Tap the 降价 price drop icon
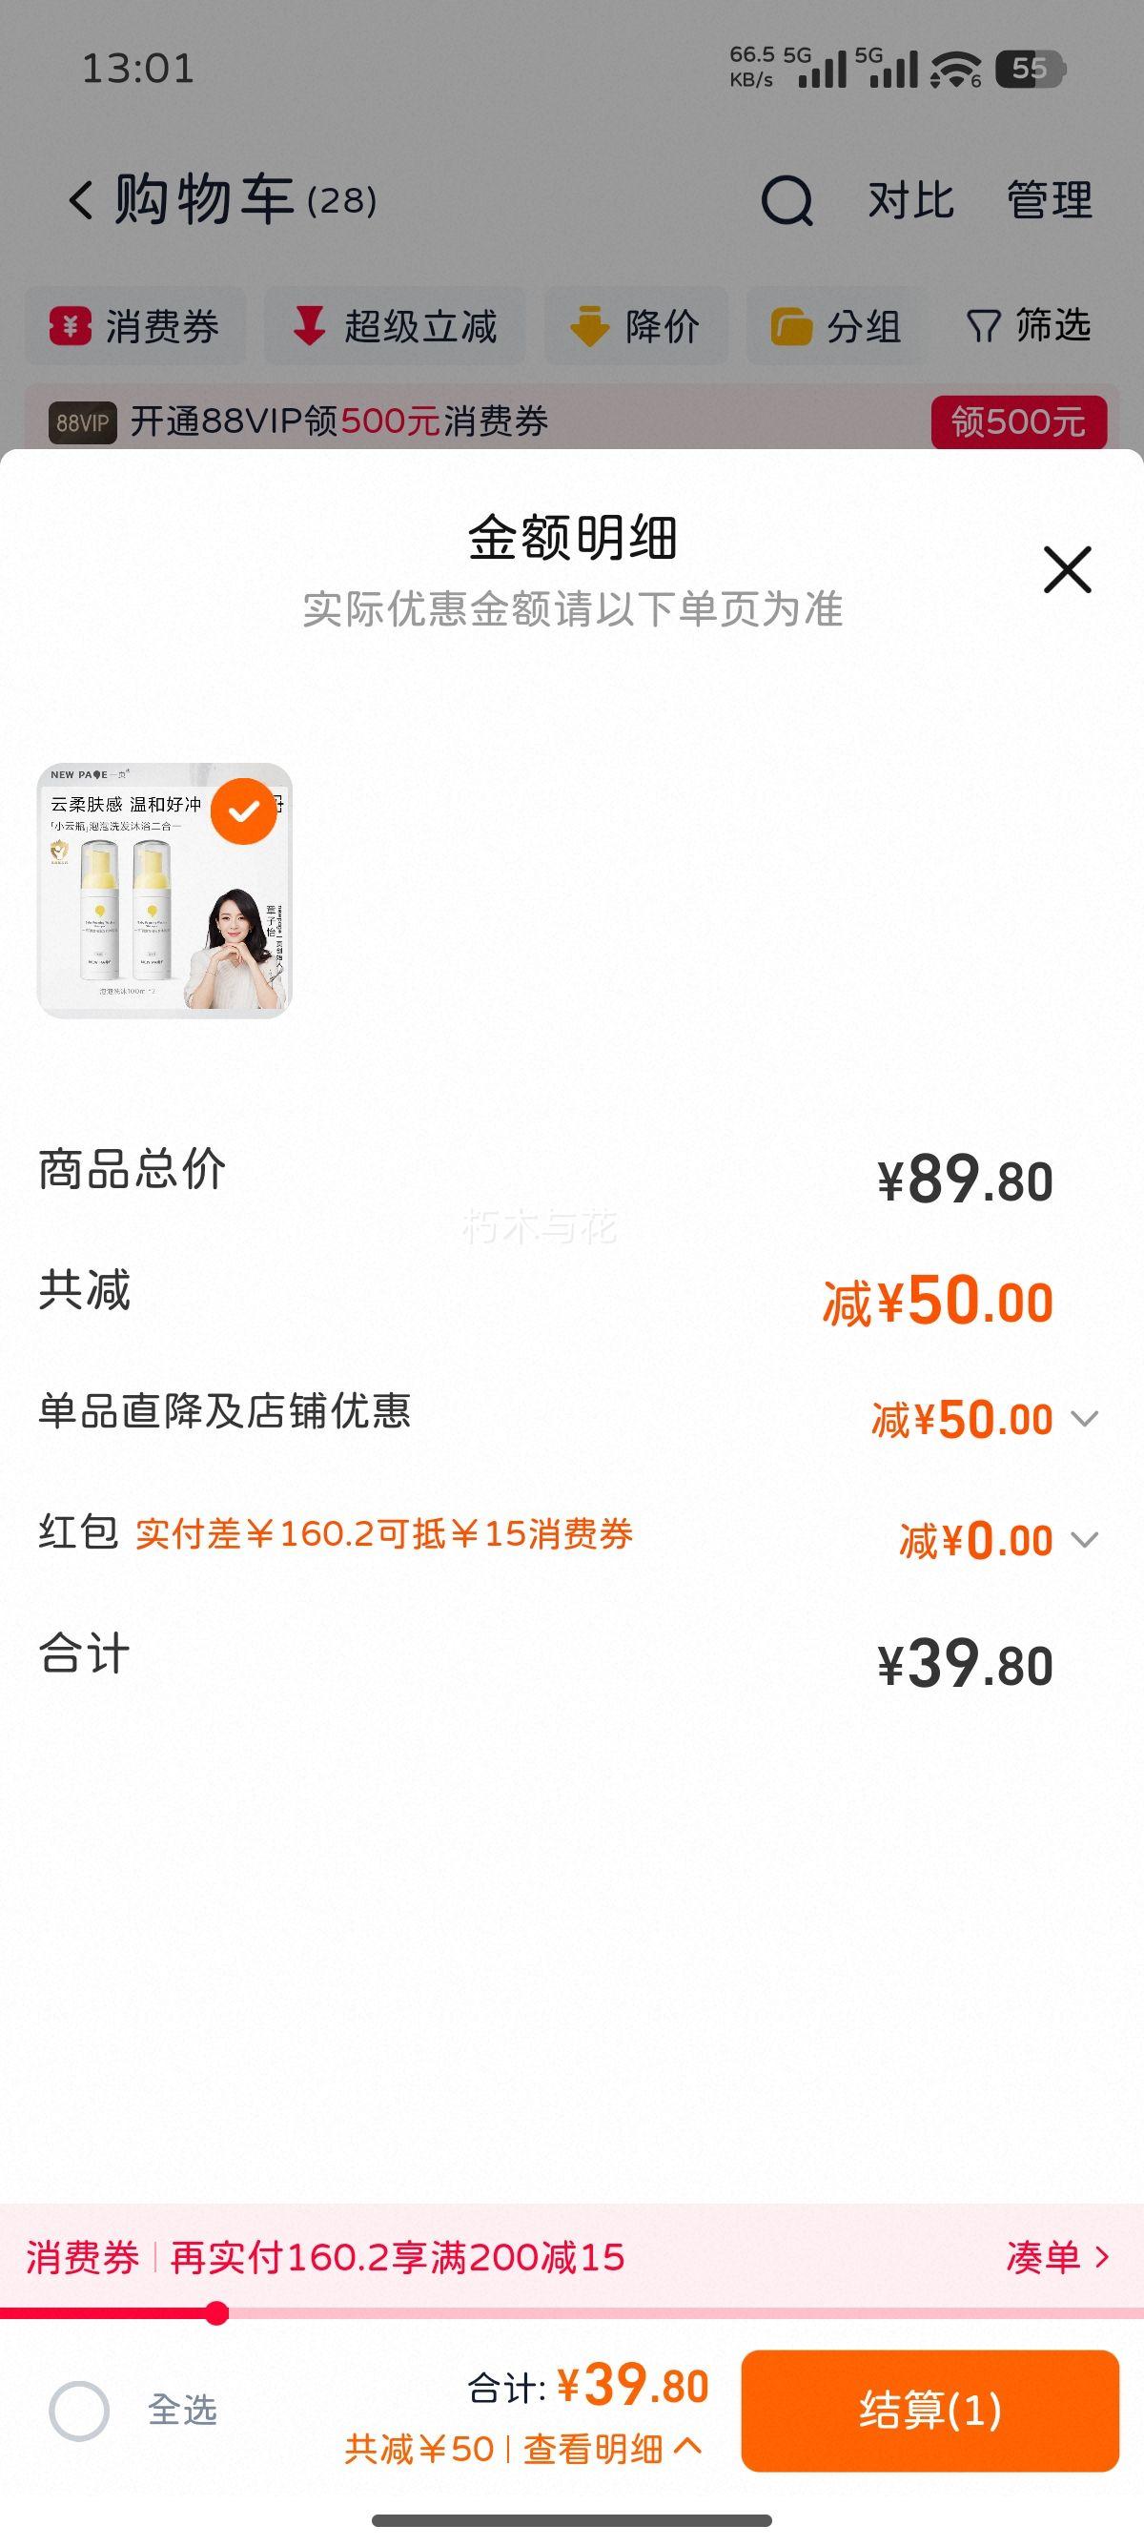This screenshot has width=1144, height=2546. (590, 326)
